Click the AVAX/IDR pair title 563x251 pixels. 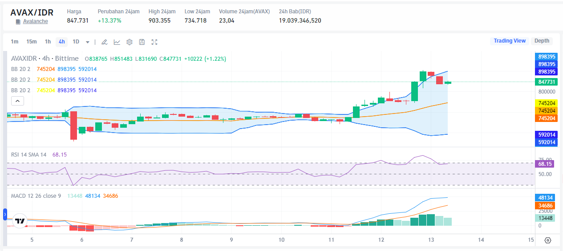(32, 12)
